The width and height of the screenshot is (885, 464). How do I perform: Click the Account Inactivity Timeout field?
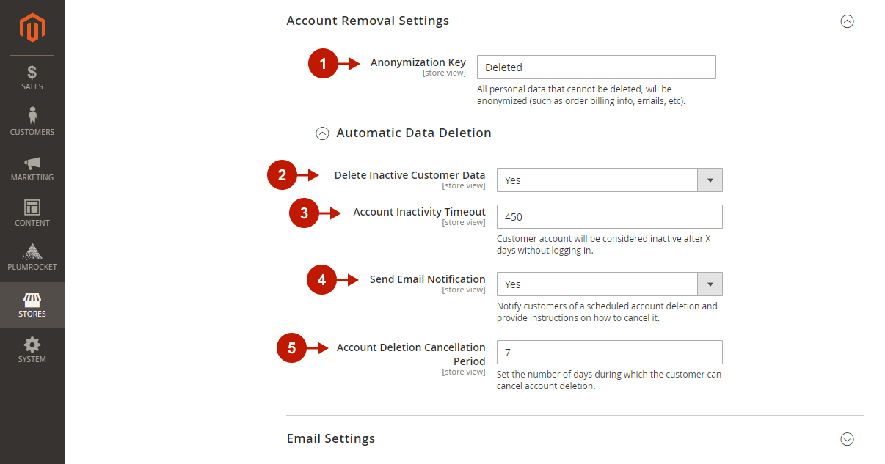609,217
